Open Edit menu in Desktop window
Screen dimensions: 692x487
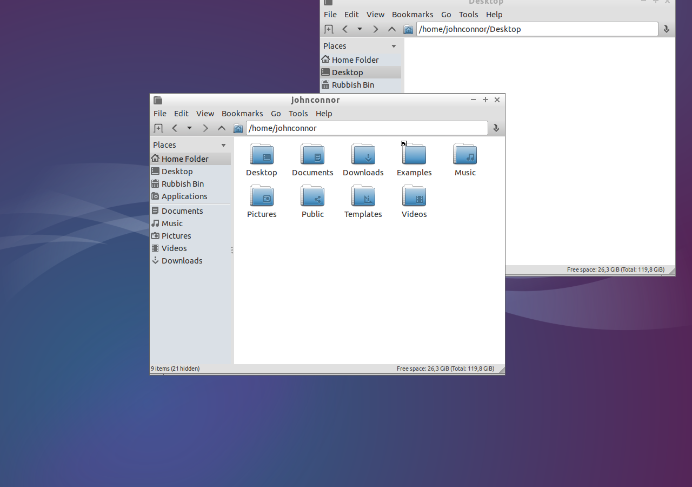point(351,15)
